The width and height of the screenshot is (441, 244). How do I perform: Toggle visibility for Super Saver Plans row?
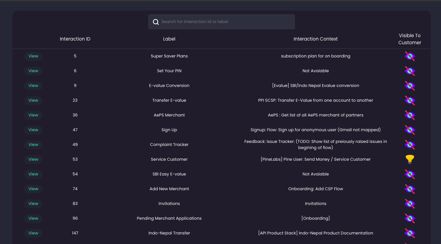tap(410, 56)
